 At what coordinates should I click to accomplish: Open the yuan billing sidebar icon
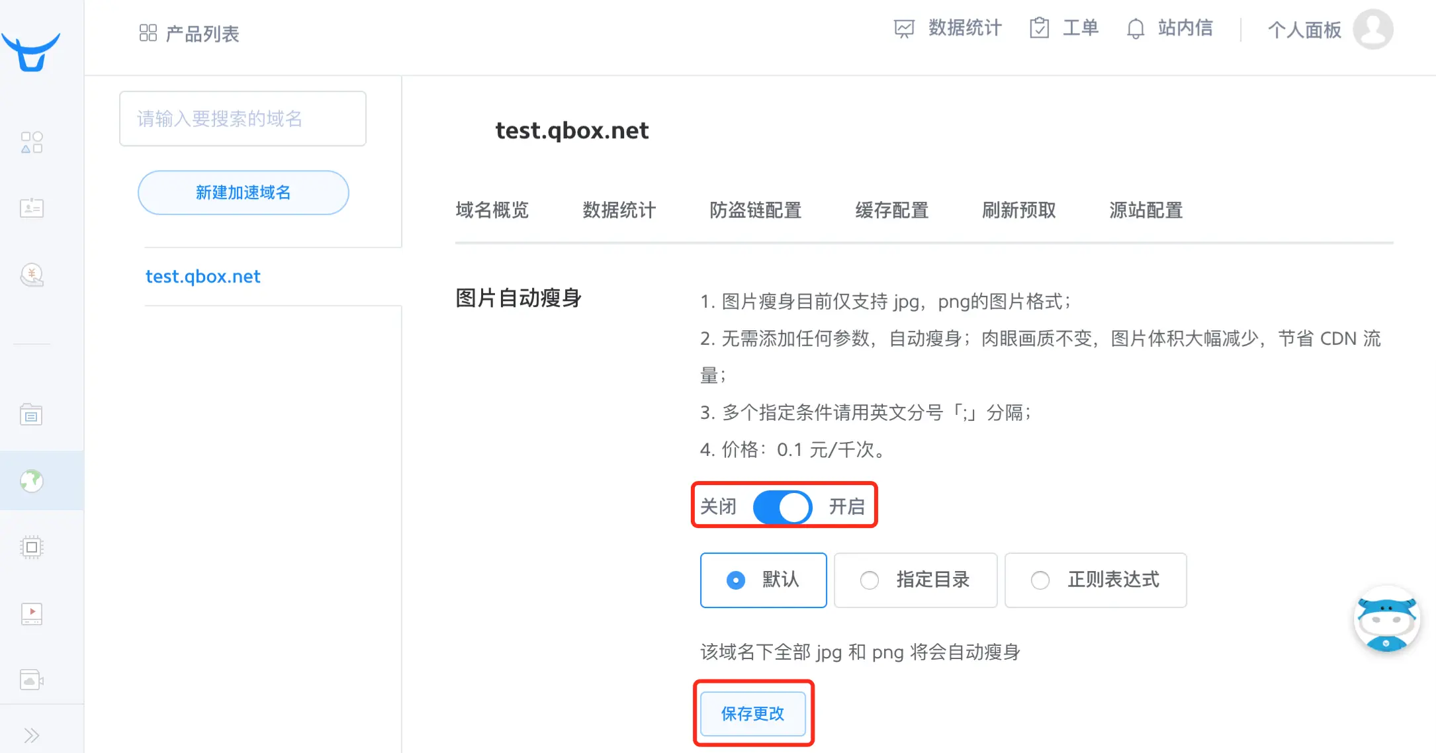point(32,275)
